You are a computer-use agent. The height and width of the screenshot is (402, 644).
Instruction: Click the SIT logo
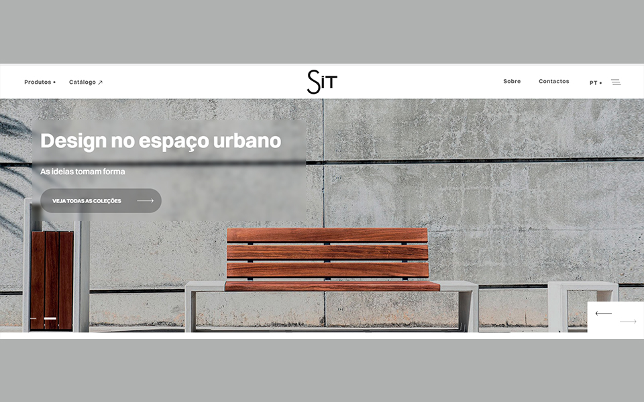322,82
